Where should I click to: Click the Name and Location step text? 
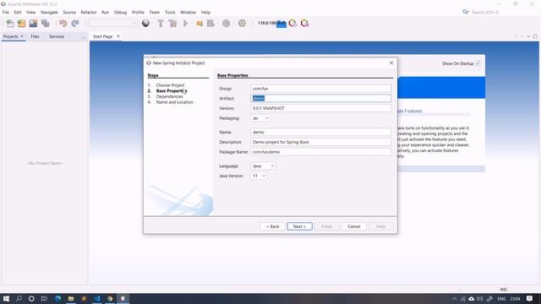(175, 102)
